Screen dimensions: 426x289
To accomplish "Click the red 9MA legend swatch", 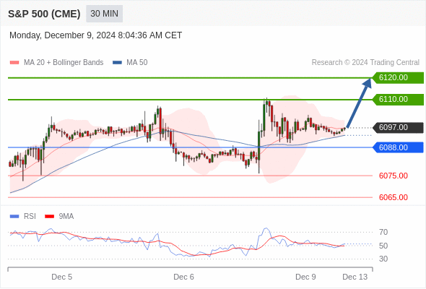I will pyautogui.click(x=49, y=217).
